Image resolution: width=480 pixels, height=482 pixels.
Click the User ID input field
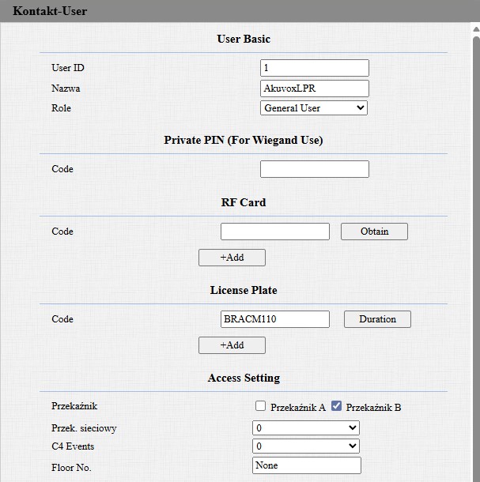[314, 68]
